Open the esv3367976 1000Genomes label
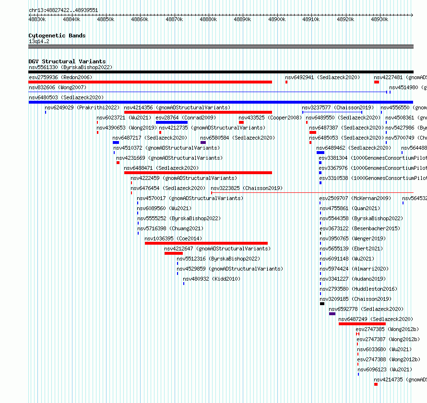Viewport: 427px width, 403px height. (x=373, y=168)
